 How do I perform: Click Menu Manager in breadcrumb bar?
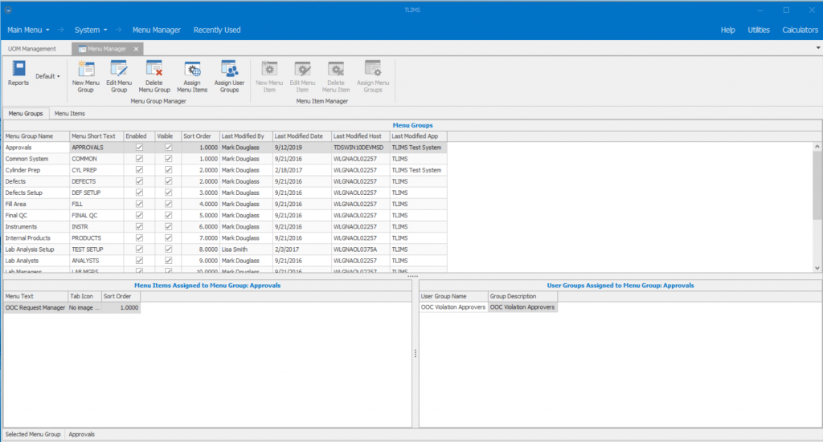point(157,30)
